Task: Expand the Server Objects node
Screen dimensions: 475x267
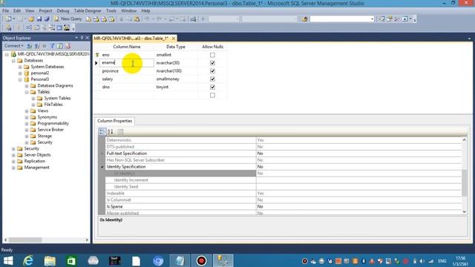Action: (13, 155)
